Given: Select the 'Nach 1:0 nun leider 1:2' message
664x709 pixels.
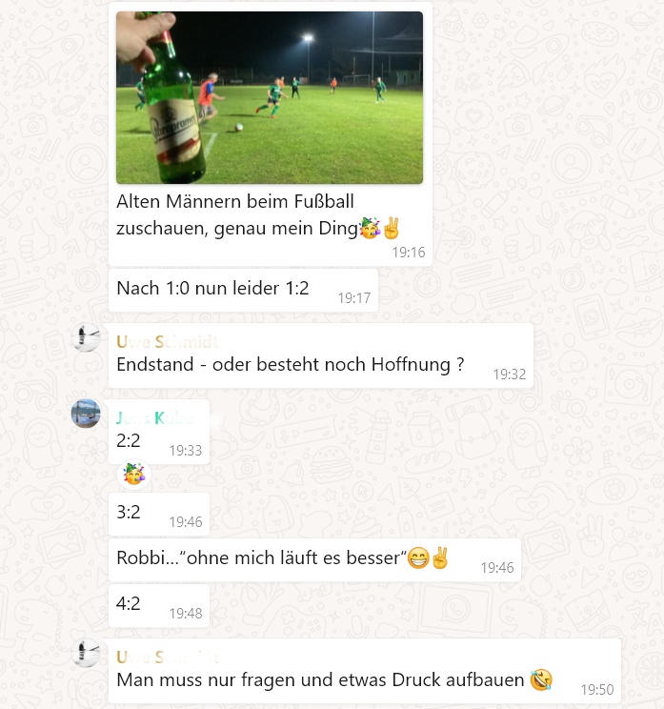Looking at the screenshot, I should coord(243,290).
